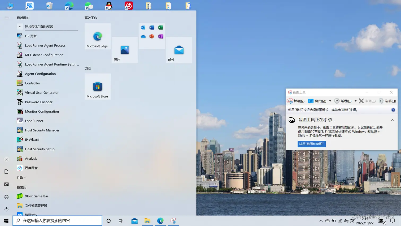Open Pictures from the Start menu rail
Screen dimensions: 401x226
pyautogui.click(x=6, y=184)
